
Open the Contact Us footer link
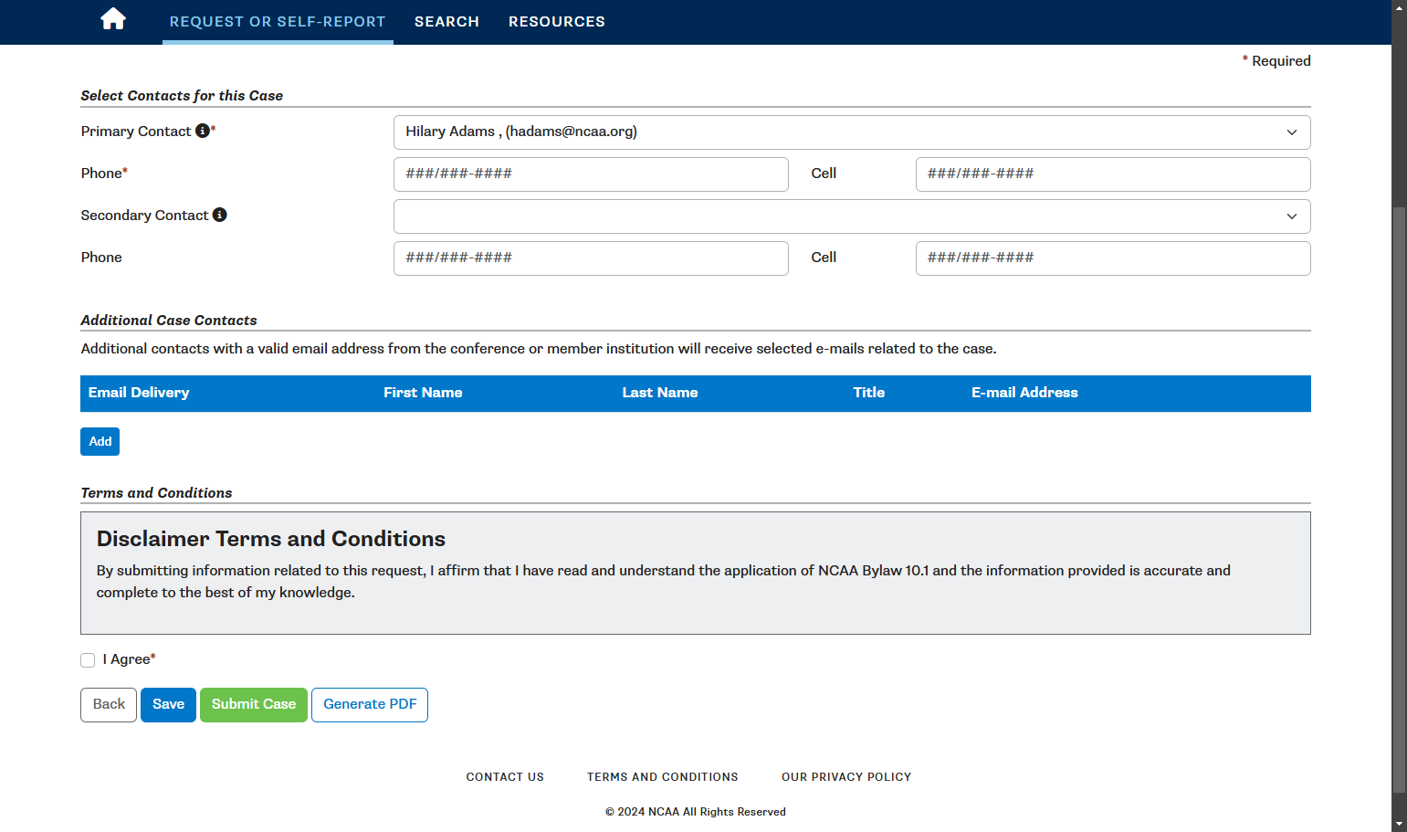click(505, 777)
